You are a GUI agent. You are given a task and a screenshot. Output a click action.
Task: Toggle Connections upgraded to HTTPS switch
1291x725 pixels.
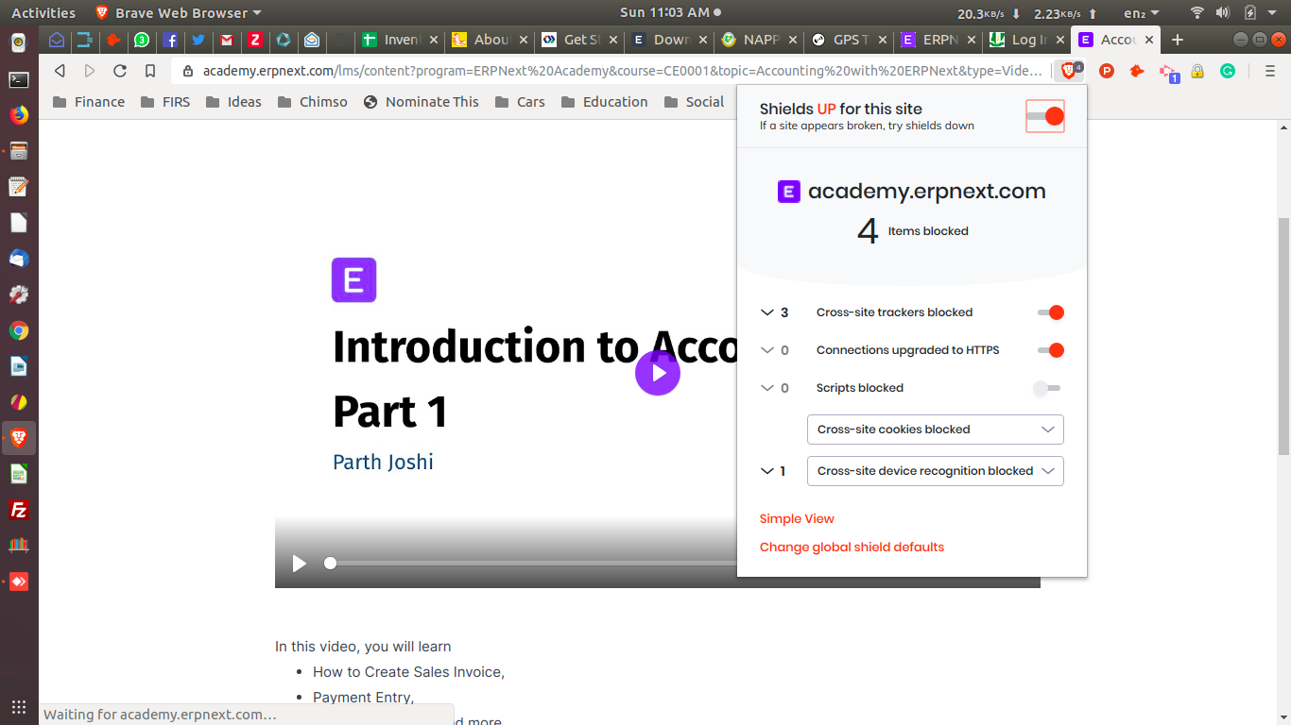click(x=1051, y=350)
